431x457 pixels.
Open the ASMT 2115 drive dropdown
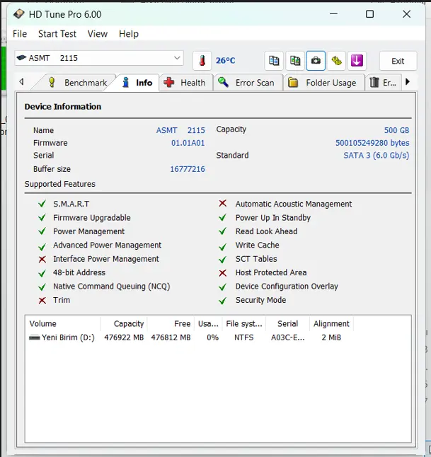coord(99,58)
